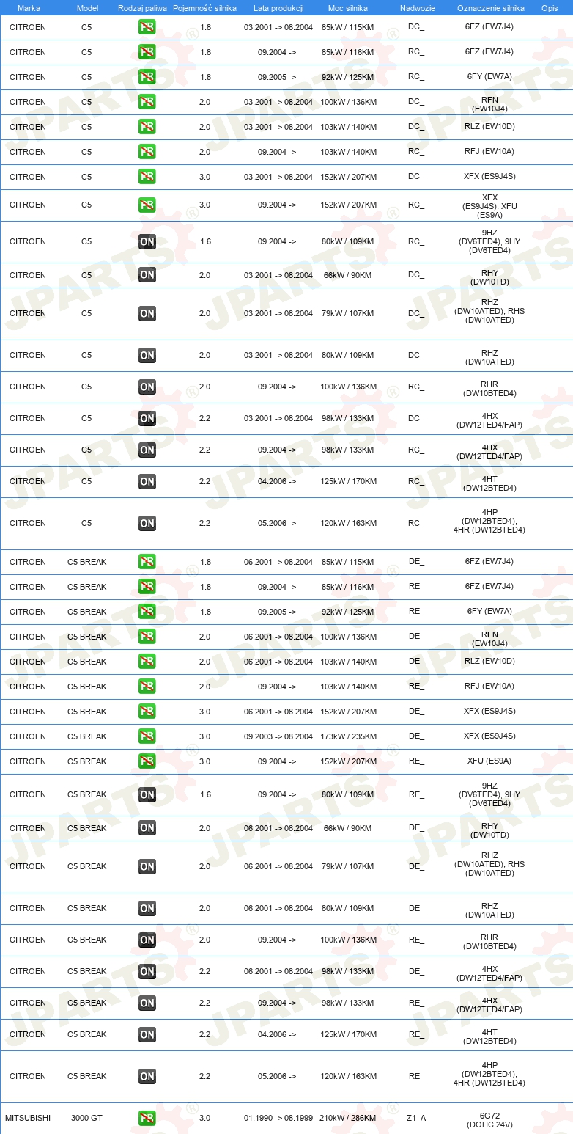Select the 173kW / 235KM power cell
The width and height of the screenshot is (573, 1134).
[x=349, y=736]
